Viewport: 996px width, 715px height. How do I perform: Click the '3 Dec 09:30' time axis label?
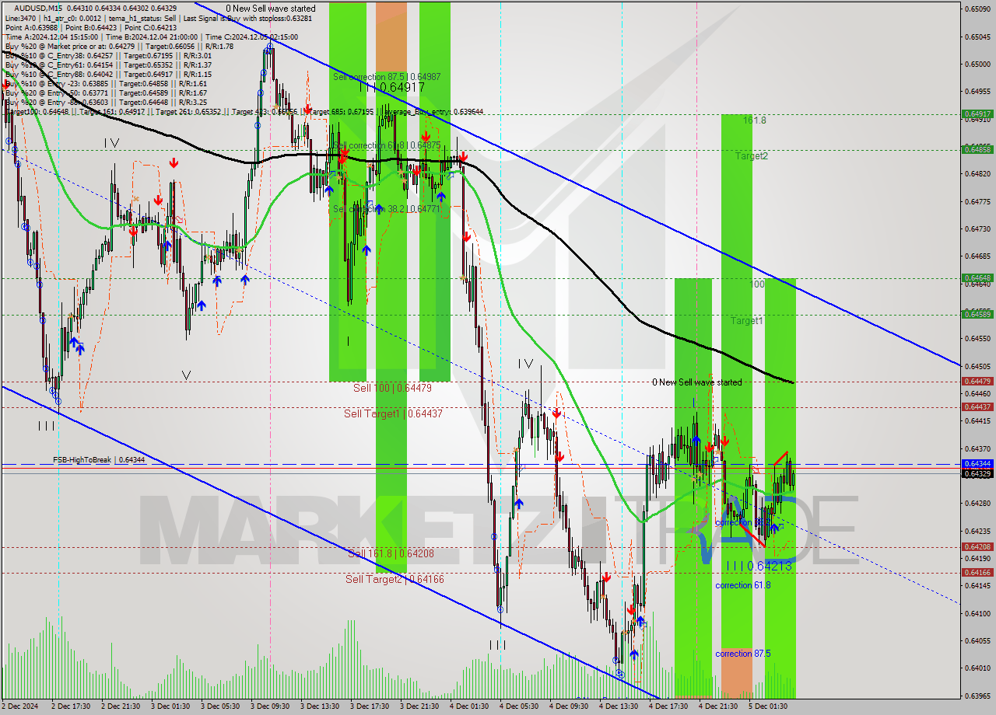coord(268,706)
